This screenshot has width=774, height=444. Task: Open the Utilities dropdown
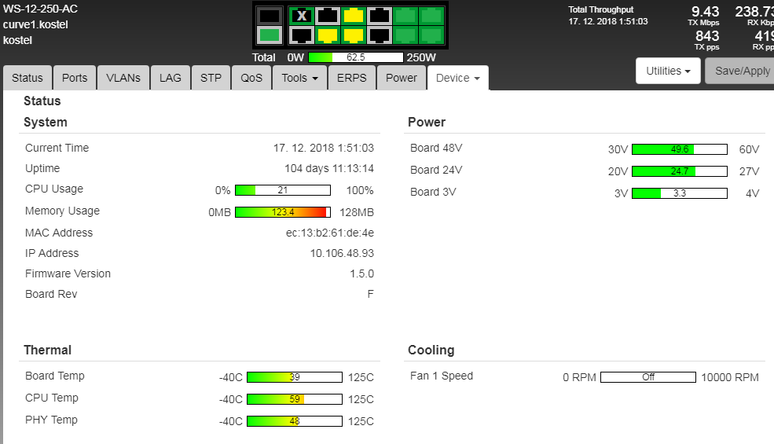click(x=667, y=71)
